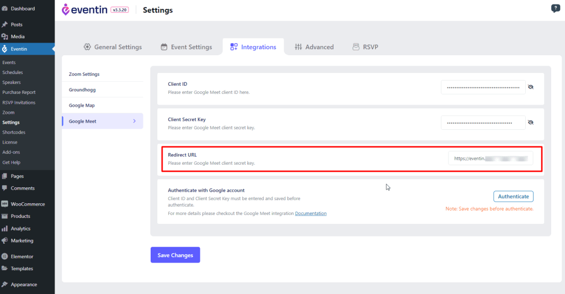Open Add-ons submenu item
Viewport: 565px width, 294px height.
point(11,152)
